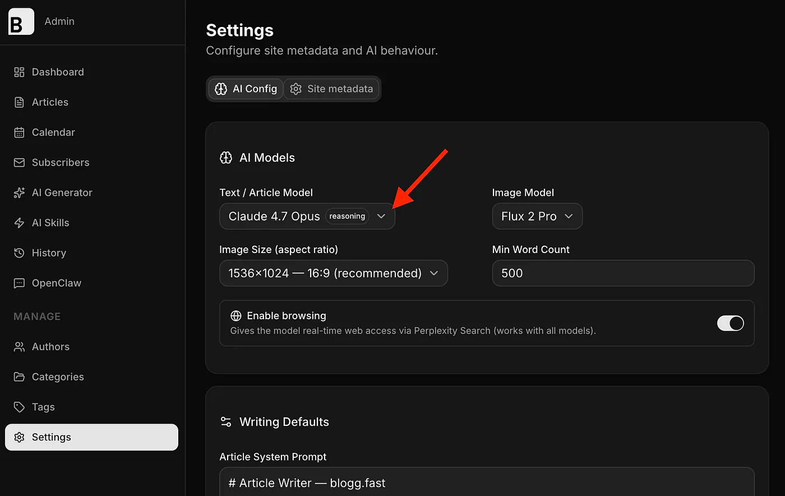Click inside the Article System Prompt textbox
Screen dimensions: 785x496
487,482
